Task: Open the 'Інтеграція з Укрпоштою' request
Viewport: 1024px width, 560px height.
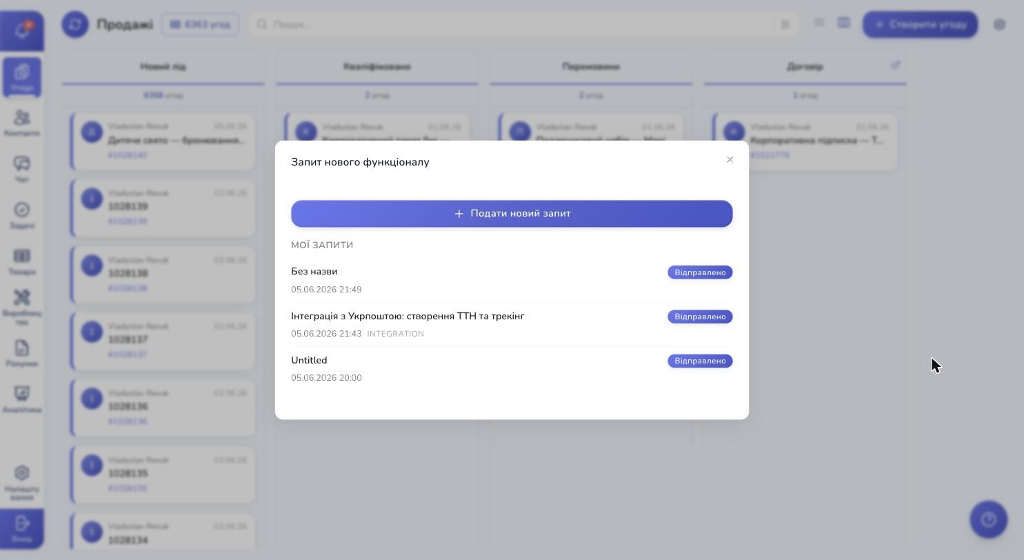Action: 512,324
